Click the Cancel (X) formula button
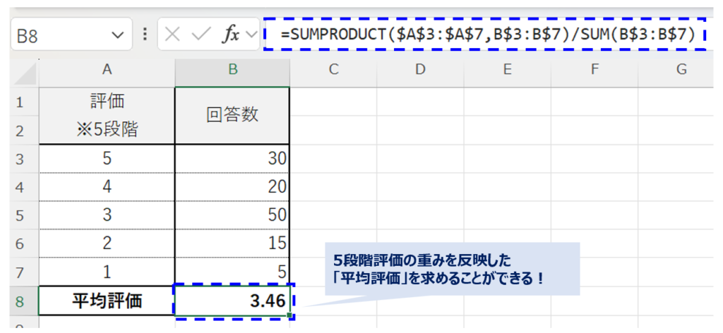Image resolution: width=723 pixels, height=333 pixels. (x=172, y=34)
